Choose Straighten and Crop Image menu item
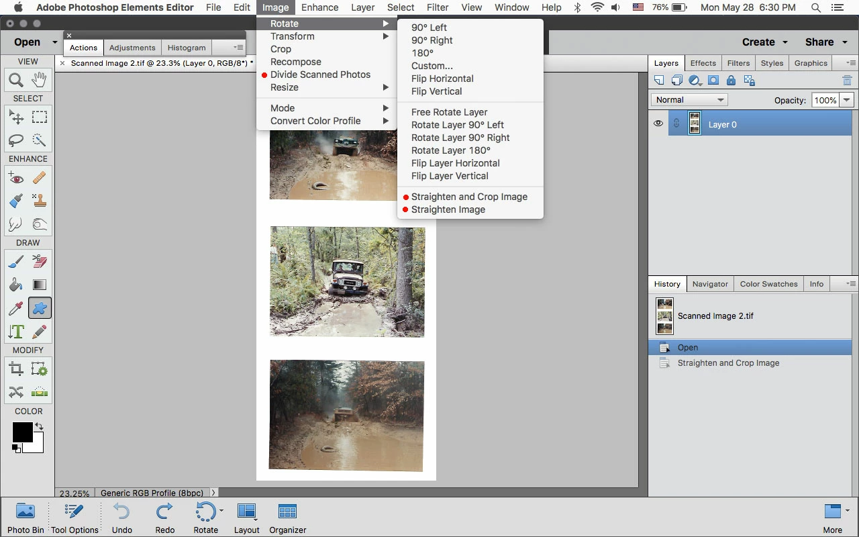Screen dimensions: 859x537 click(x=470, y=197)
